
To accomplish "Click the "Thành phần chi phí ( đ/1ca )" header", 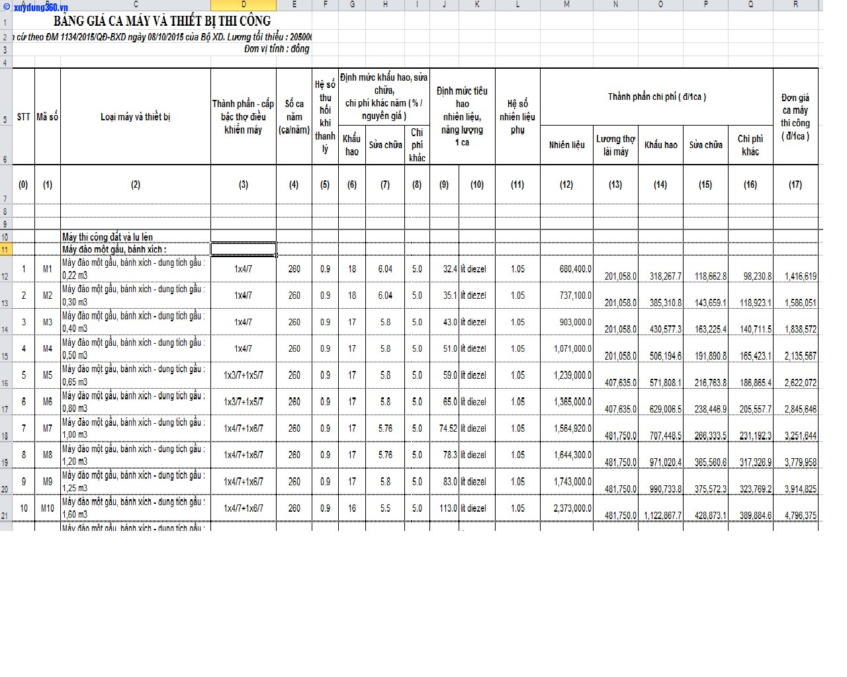I will (x=656, y=97).
